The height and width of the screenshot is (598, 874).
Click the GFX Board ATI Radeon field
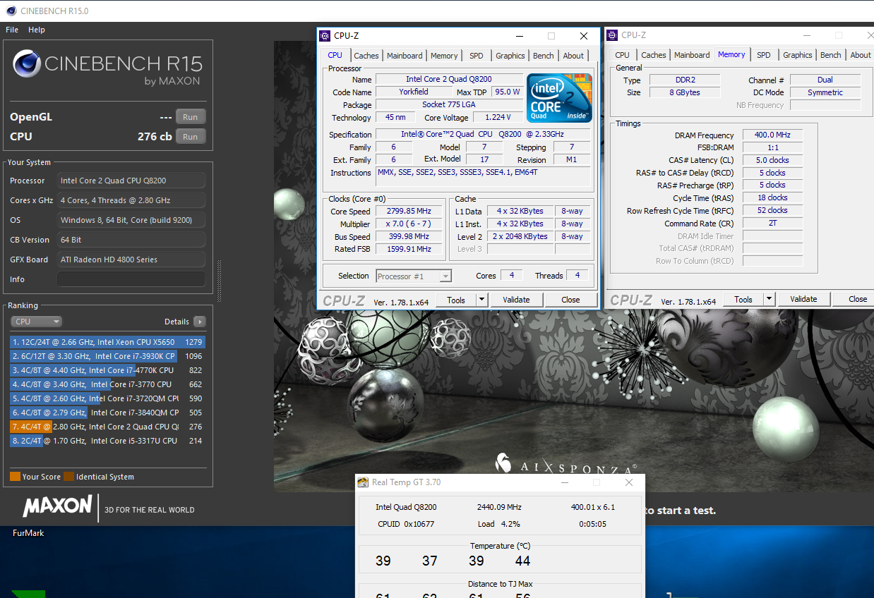131,260
